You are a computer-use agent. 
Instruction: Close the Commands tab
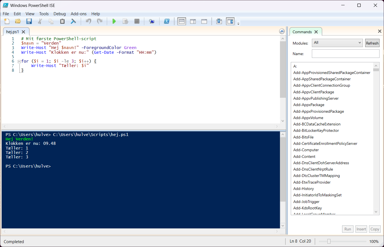coord(316,32)
